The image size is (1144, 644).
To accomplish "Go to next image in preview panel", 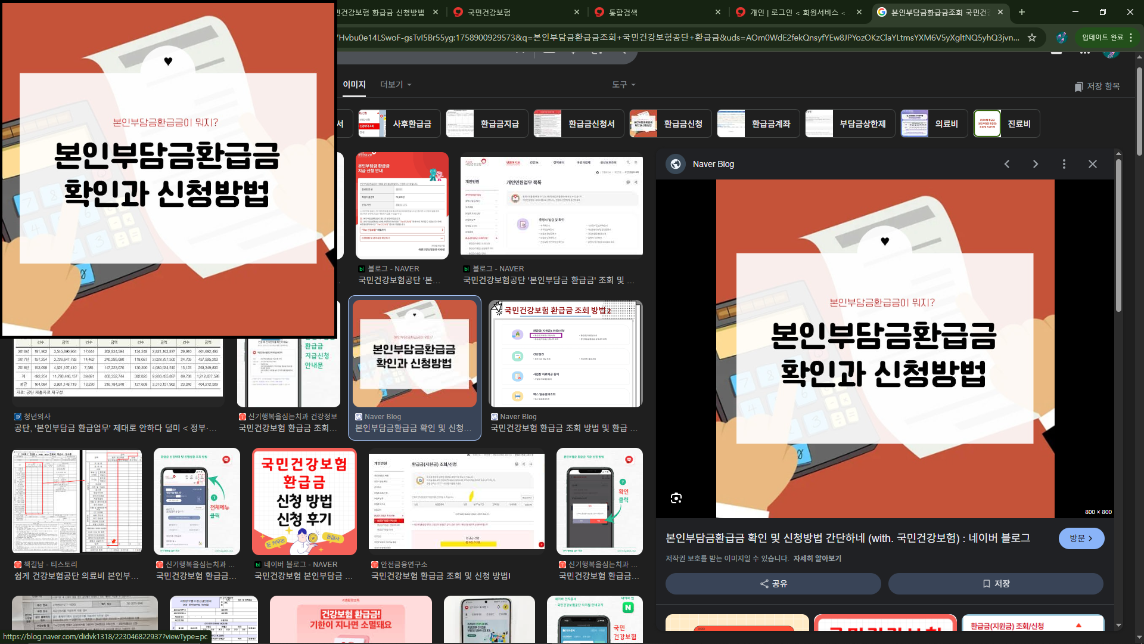I will [1036, 164].
